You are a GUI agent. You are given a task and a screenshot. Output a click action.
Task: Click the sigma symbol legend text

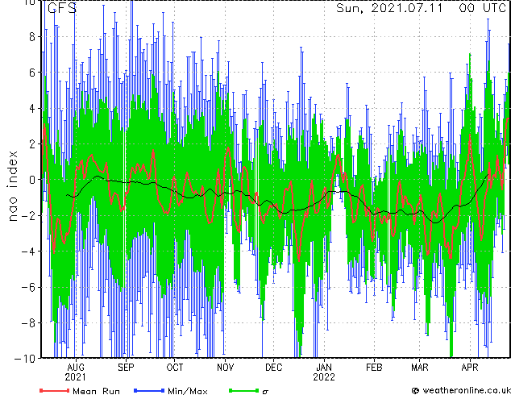pos(265,392)
